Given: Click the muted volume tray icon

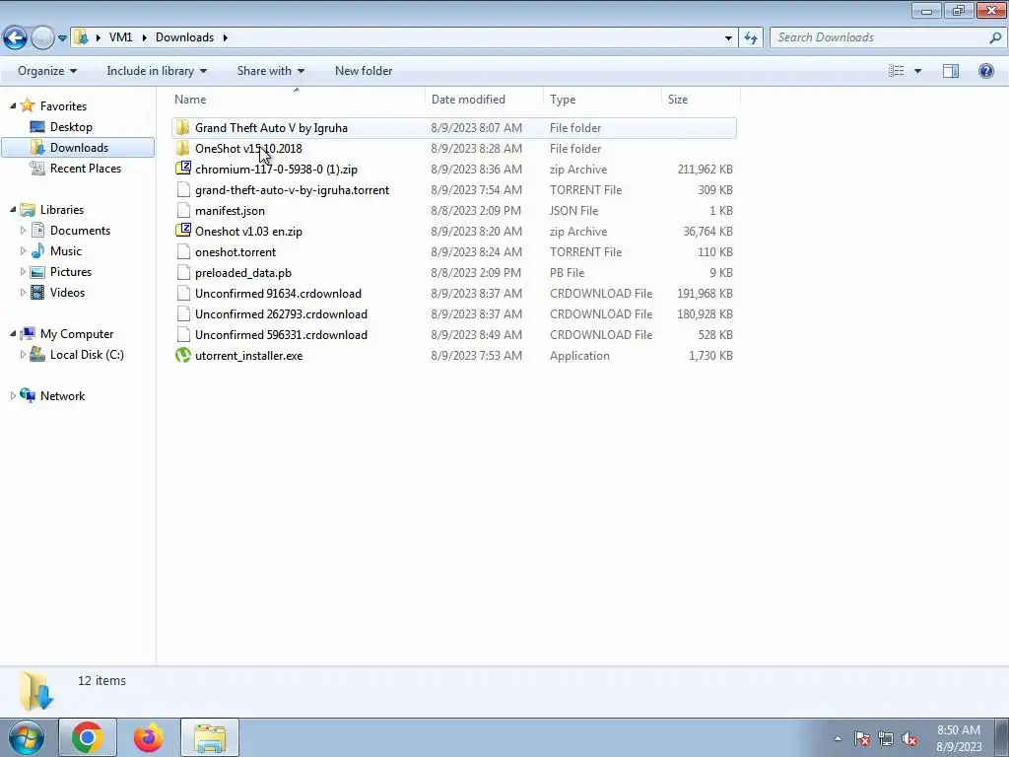Looking at the screenshot, I should coord(909,738).
